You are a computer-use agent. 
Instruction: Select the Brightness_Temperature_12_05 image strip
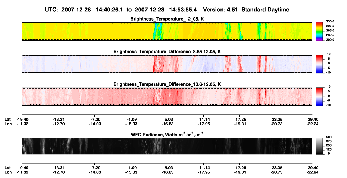(167, 31)
